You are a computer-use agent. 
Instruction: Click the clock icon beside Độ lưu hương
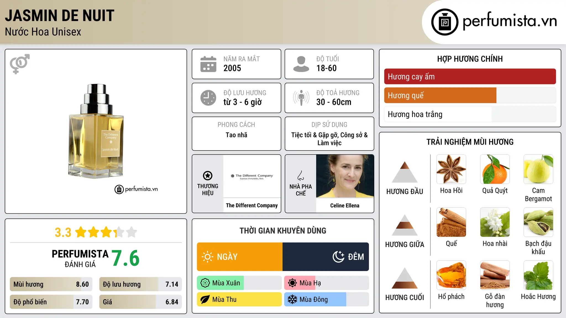pyautogui.click(x=208, y=98)
